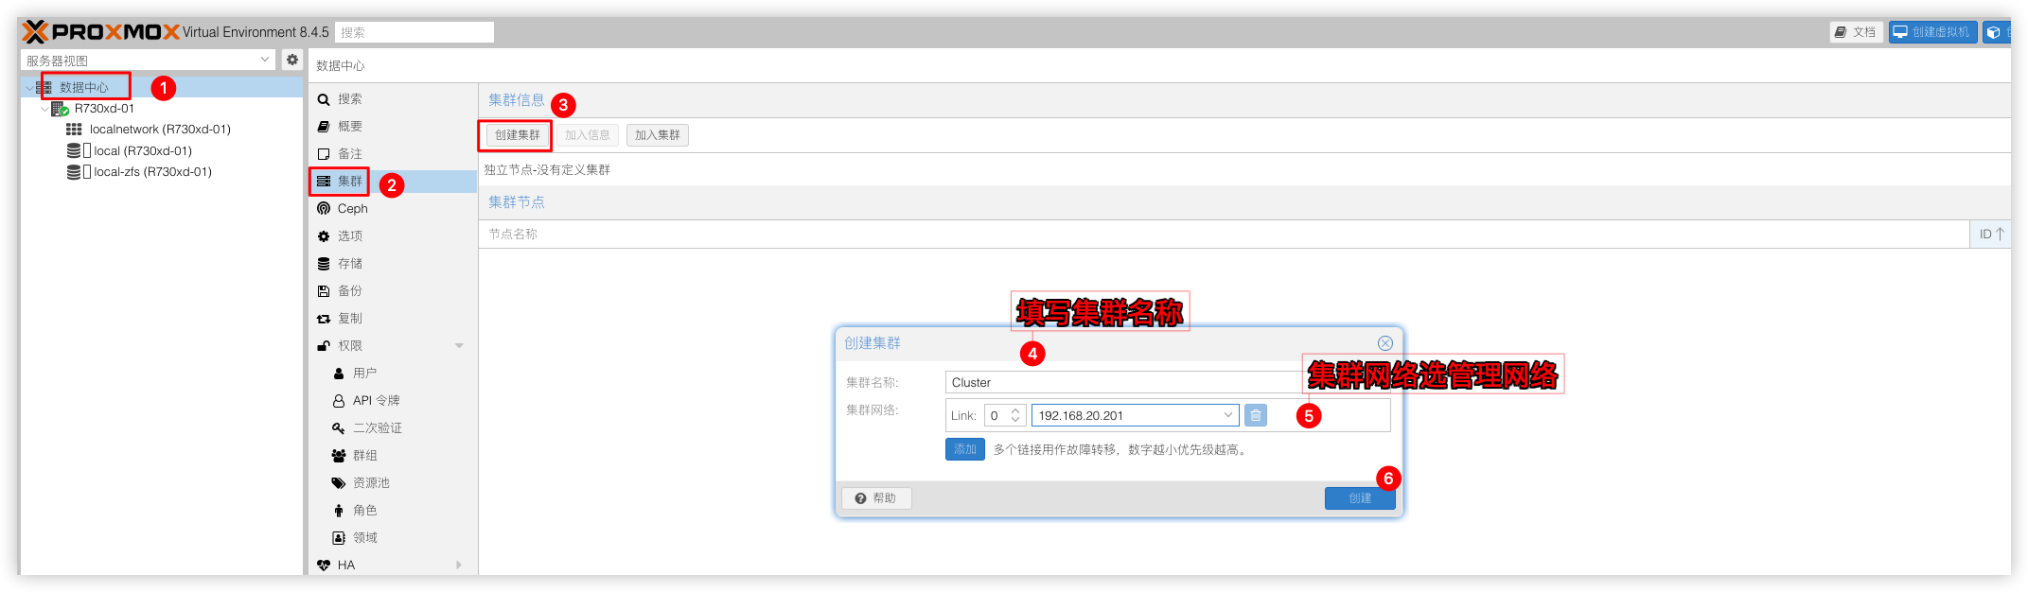The width and height of the screenshot is (2028, 592).
Task: Collapse the R730xd-01 tree node
Action: pyautogui.click(x=44, y=109)
